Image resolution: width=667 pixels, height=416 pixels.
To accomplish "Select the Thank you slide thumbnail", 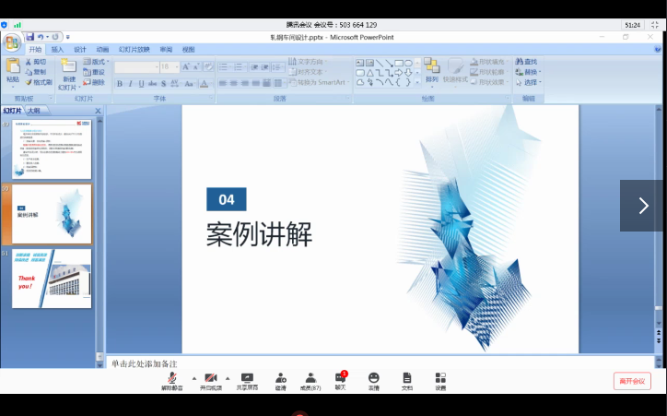I will (52, 279).
